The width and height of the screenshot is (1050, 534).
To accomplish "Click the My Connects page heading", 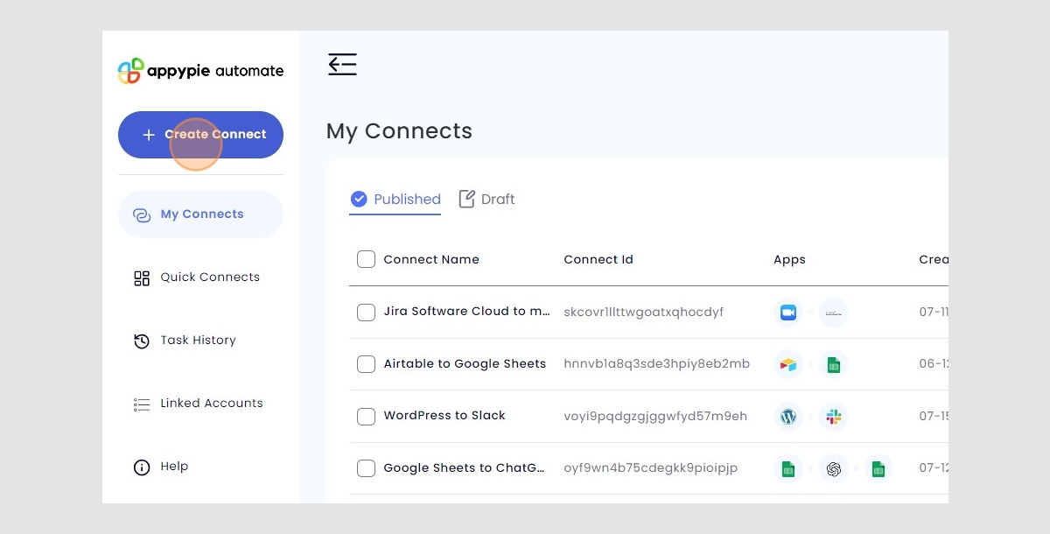I will pos(399,131).
